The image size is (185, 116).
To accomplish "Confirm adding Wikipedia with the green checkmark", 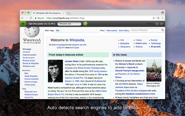I will point(85,24).
